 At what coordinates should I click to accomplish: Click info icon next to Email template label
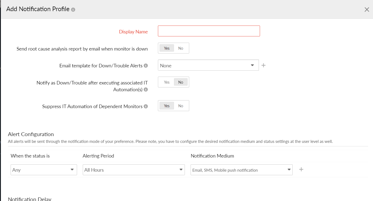(x=146, y=66)
